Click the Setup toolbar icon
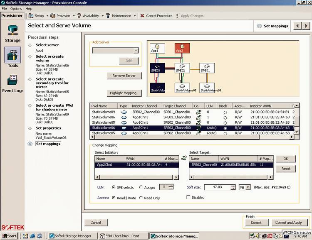Image resolution: width=312 pixels, height=240 pixels. pyautogui.click(x=31, y=16)
